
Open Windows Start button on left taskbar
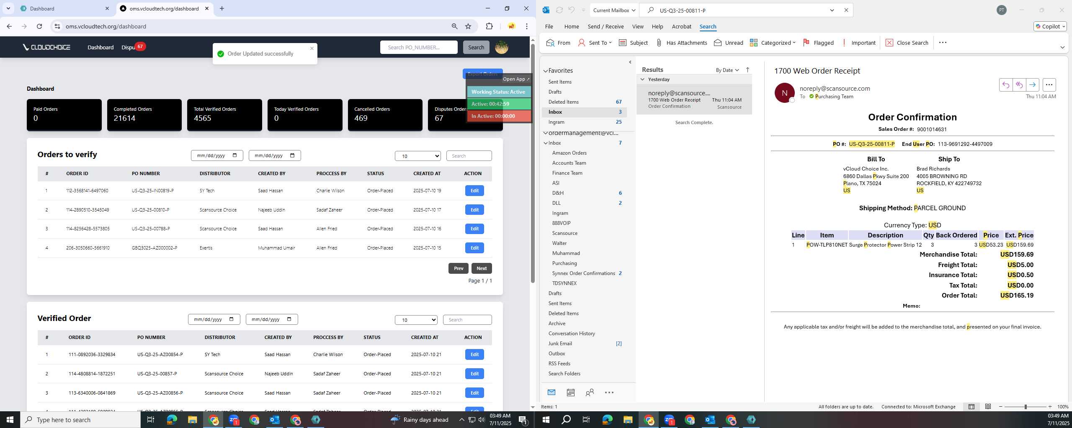pyautogui.click(x=10, y=420)
